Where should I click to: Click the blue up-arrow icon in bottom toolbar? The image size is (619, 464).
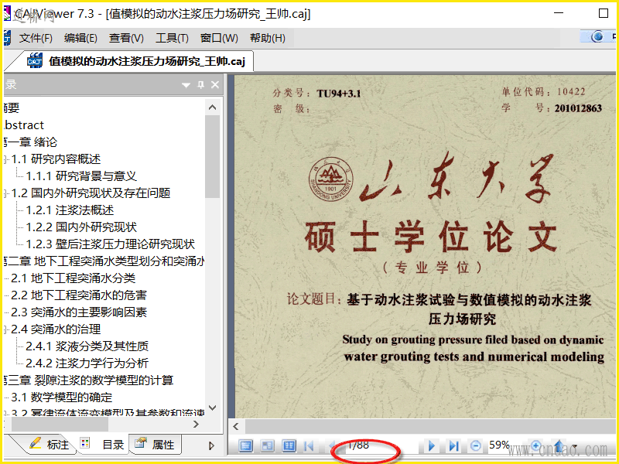click(x=559, y=446)
